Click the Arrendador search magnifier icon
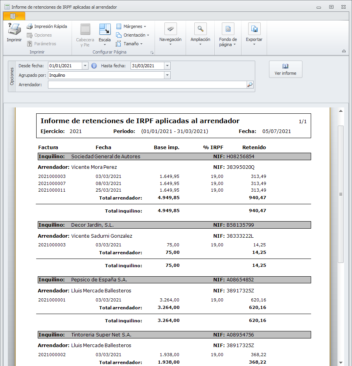 (250, 84)
